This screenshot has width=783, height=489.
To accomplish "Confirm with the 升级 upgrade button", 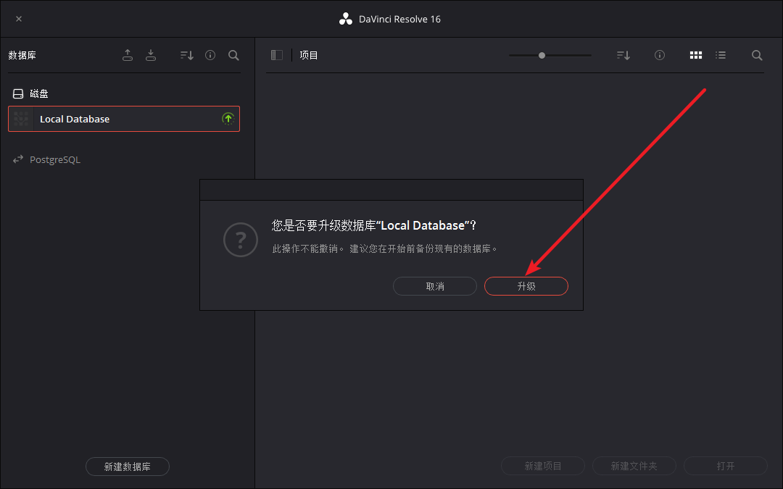I will 526,286.
